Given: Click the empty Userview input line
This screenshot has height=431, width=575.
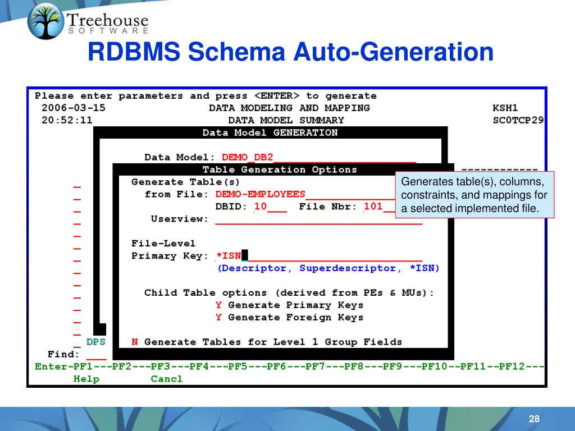Looking at the screenshot, I should 319,219.
